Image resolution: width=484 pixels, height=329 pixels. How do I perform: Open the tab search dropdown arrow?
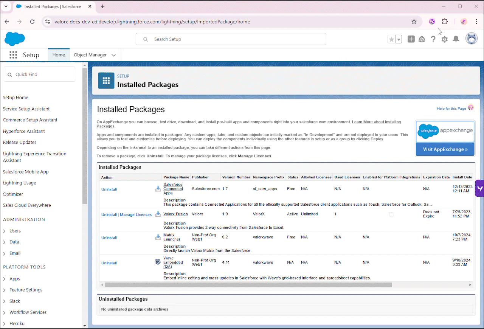[6, 6]
